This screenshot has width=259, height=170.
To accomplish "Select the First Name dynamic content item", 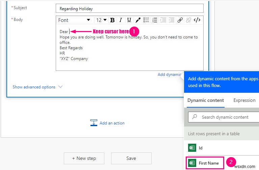I will pyautogui.click(x=205, y=163).
